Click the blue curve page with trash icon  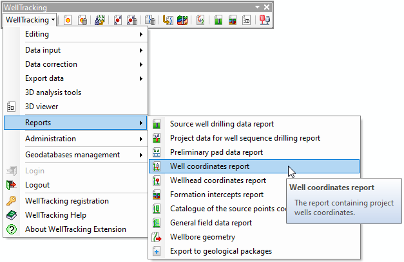[150, 20]
